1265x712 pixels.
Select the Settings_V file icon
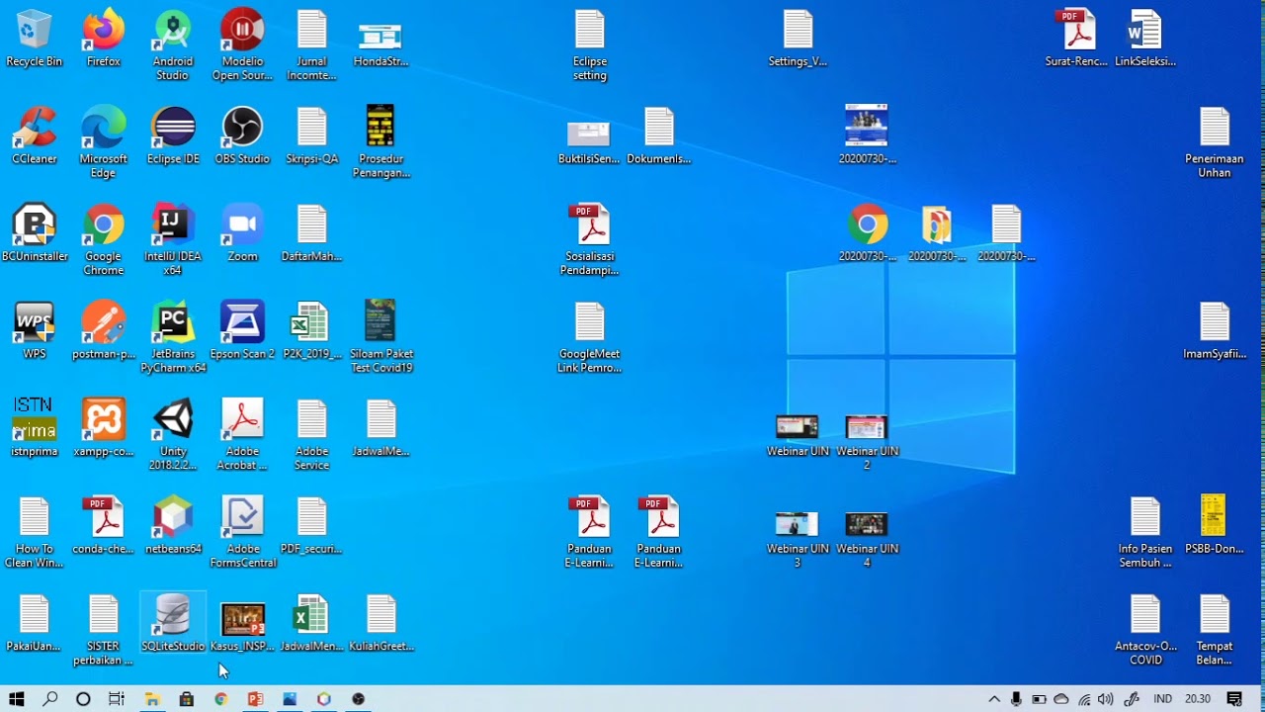pos(798,39)
